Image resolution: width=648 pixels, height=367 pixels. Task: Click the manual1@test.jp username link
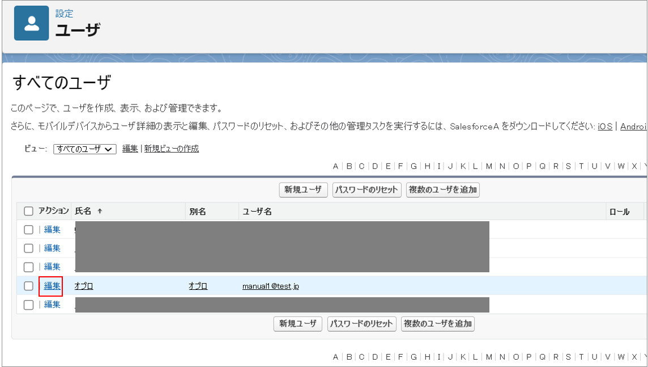pyautogui.click(x=271, y=286)
